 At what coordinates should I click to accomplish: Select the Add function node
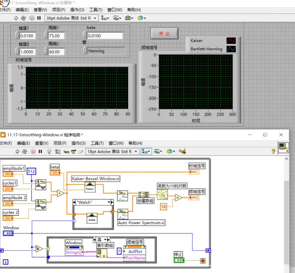61,193
